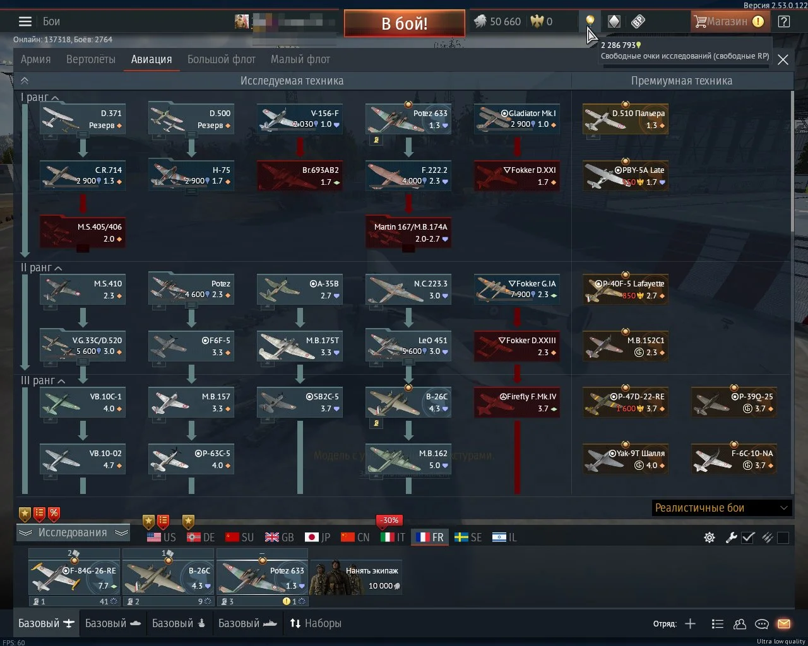Click the Silver Lions balance icon
Screen dimensions: 808x646
pyautogui.click(x=479, y=21)
